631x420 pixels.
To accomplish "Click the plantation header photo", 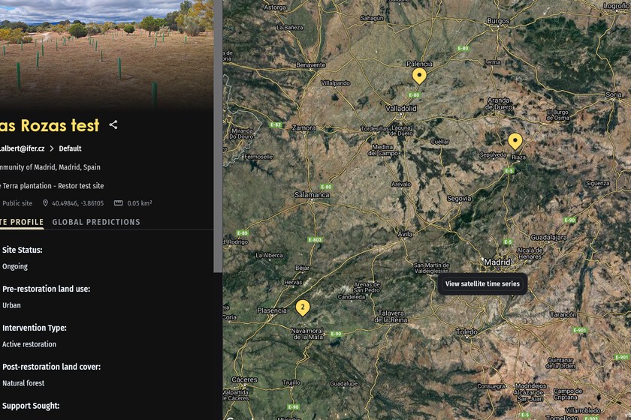I will click(x=107, y=54).
